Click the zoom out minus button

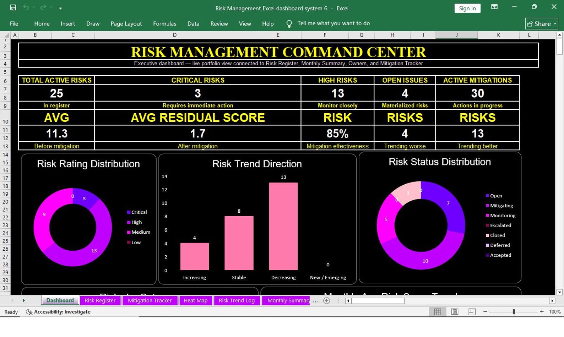coord(485,312)
